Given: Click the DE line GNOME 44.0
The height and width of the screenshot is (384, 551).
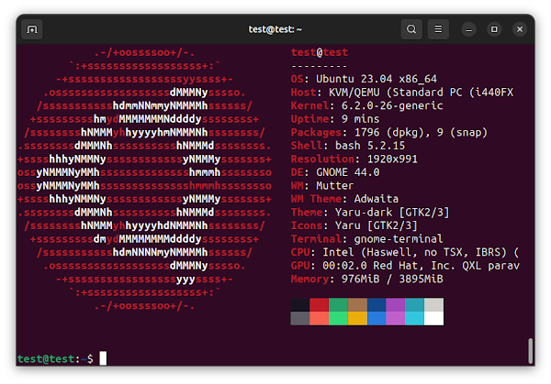Looking at the screenshot, I should [335, 172].
